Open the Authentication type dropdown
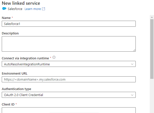The image size is (154, 113). (69, 95)
